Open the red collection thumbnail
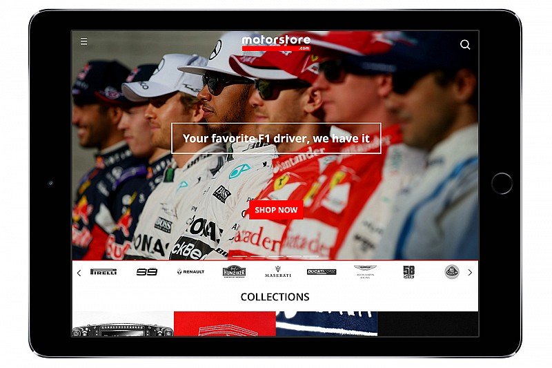The height and width of the screenshot is (368, 552). pos(225,324)
